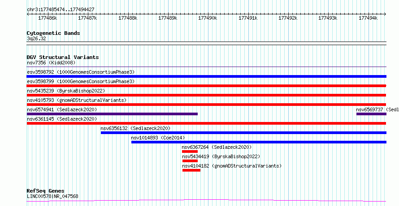This screenshot has height=206, width=399.
Task: Click the 177491k ruler tick label
Action: 248,18
